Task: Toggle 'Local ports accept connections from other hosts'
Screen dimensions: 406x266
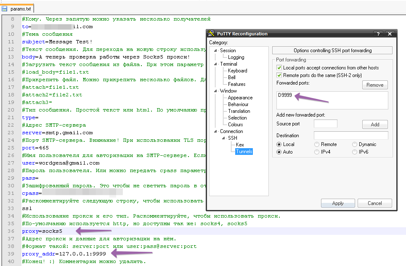Action: [279, 68]
